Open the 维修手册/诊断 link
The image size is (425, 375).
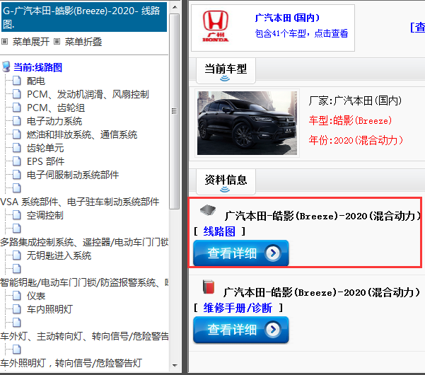(x=238, y=308)
